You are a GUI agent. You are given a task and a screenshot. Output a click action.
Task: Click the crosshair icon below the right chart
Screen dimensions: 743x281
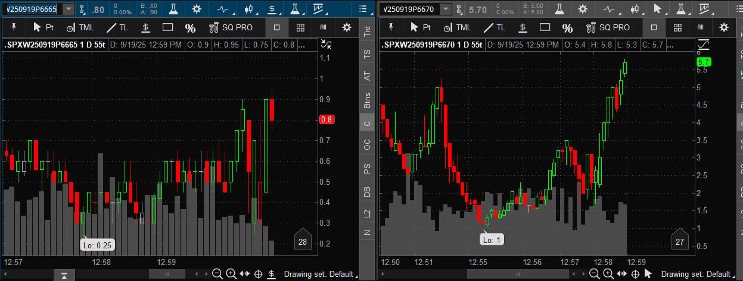click(635, 274)
